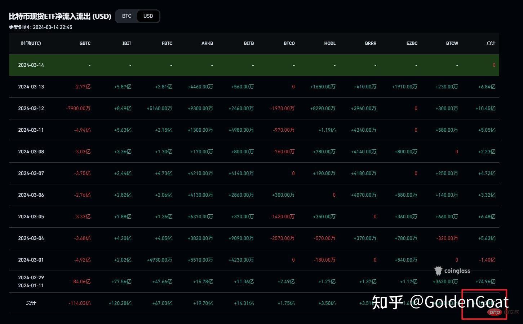Click BTCO value +300.00万 on 2024-03-06

283,195
